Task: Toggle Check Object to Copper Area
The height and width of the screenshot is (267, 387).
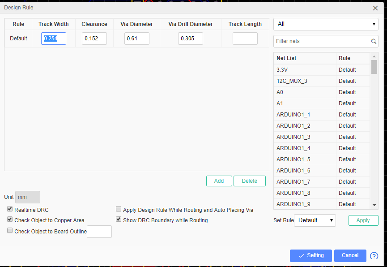Action: point(10,219)
